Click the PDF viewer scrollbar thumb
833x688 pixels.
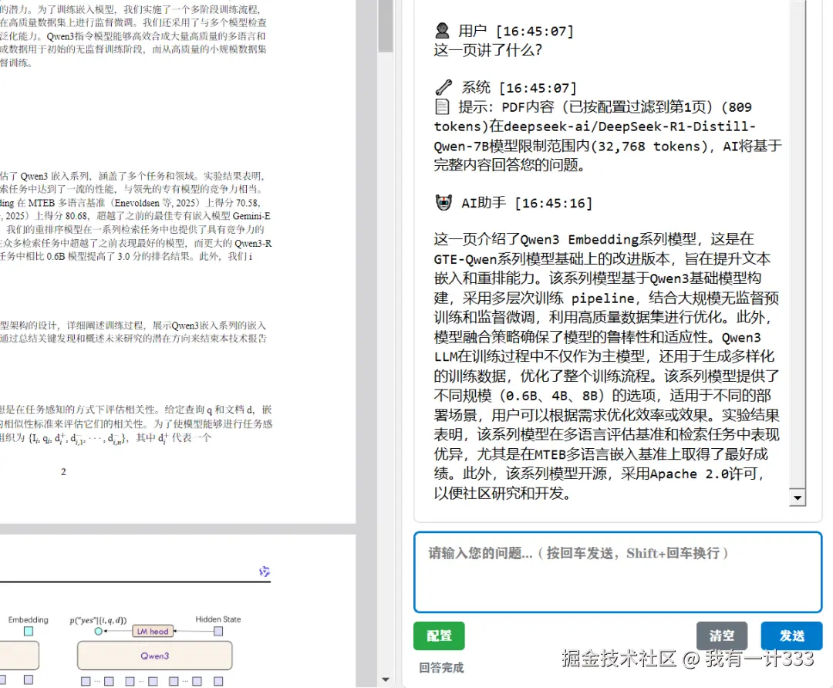pos(386,25)
